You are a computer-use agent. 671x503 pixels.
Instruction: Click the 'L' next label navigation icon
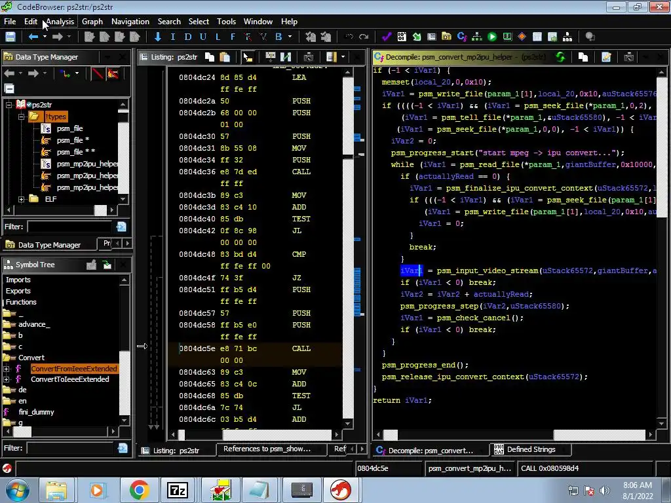218,37
